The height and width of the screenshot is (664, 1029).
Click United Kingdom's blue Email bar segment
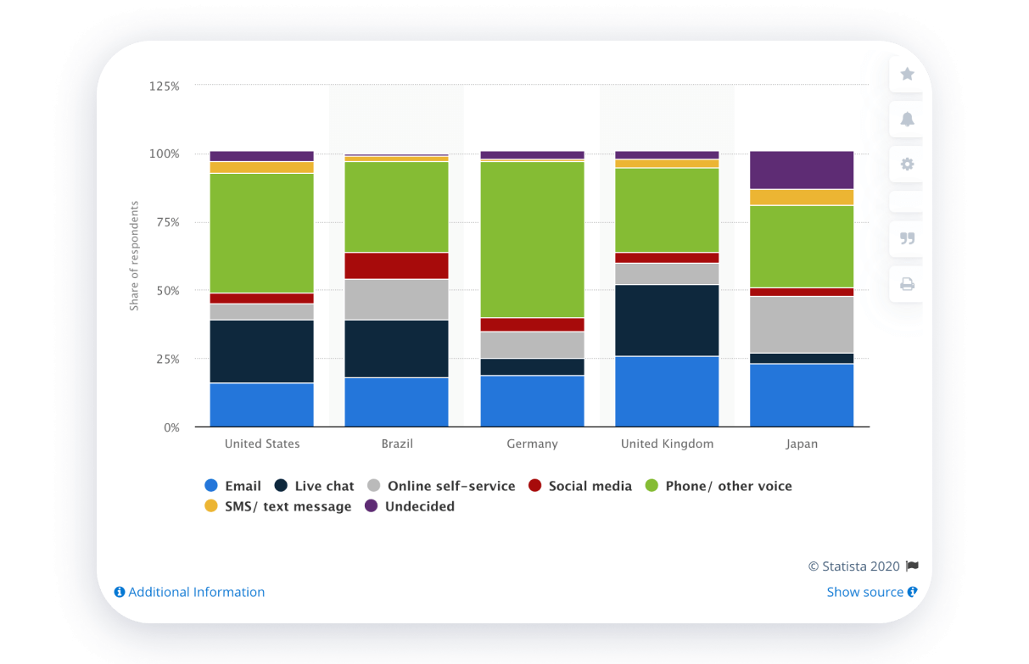click(667, 391)
